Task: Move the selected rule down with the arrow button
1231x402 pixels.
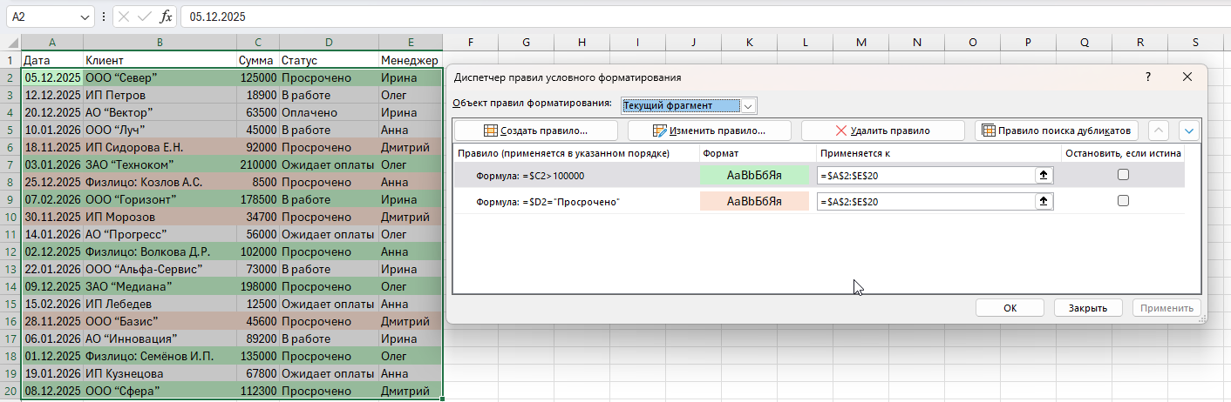Action: click(1189, 131)
